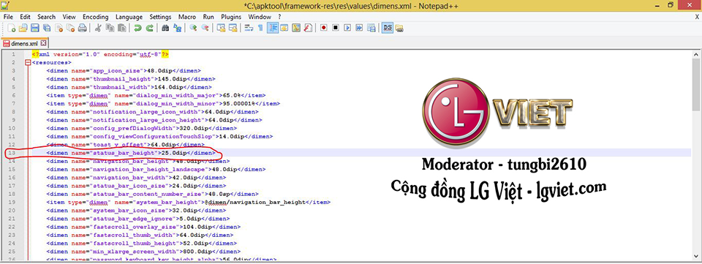The height and width of the screenshot is (264, 702).
Task: Open the Edit menu
Action: click(25, 17)
